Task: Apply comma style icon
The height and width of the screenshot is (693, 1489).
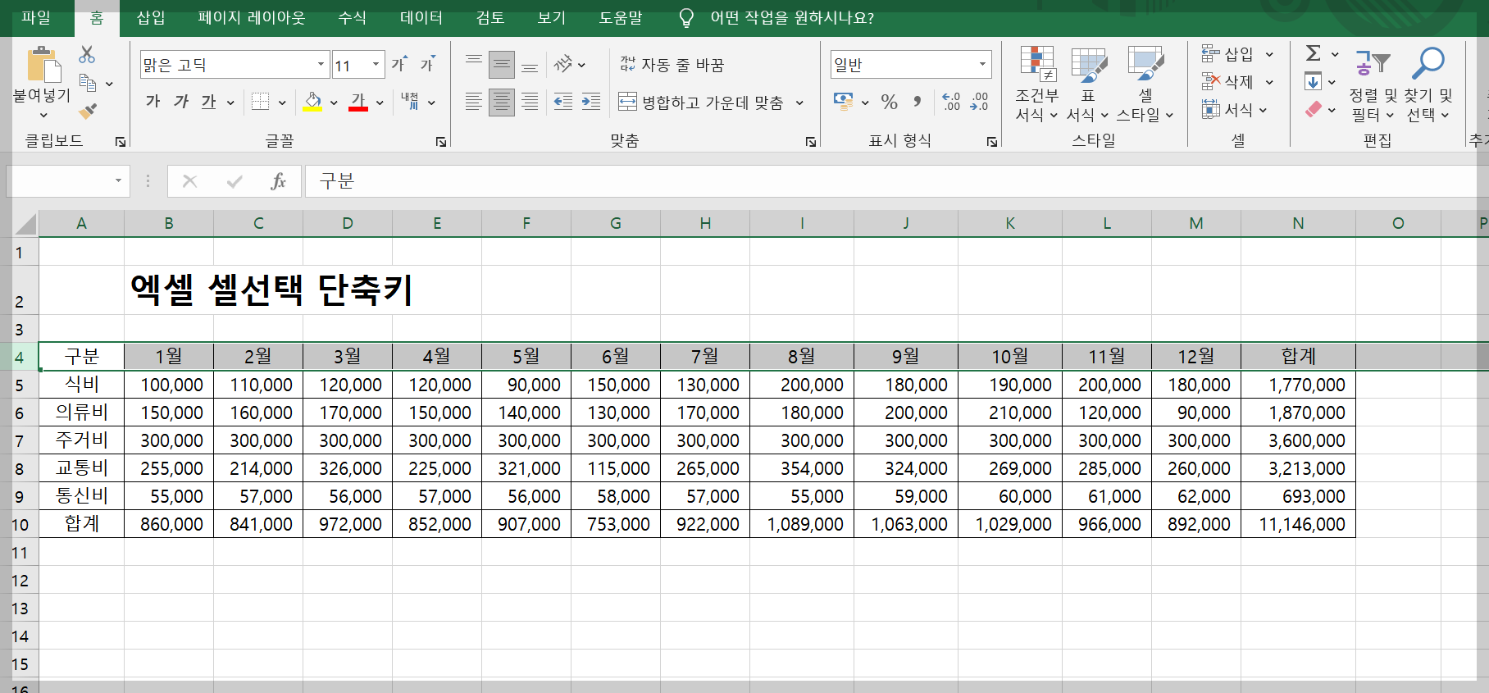Action: 917,102
